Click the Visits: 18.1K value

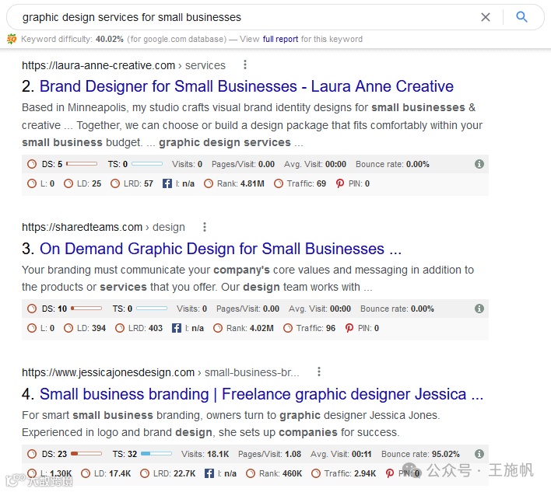(x=218, y=454)
